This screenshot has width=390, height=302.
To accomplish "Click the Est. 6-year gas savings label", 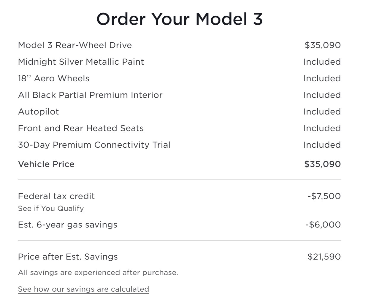I will (68, 225).
